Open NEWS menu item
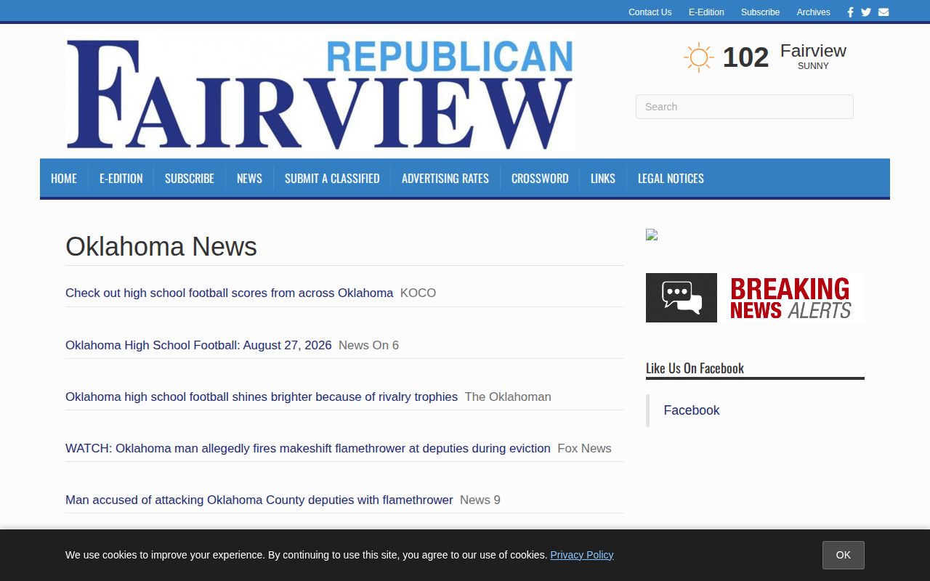The width and height of the screenshot is (930, 581). pos(249,179)
